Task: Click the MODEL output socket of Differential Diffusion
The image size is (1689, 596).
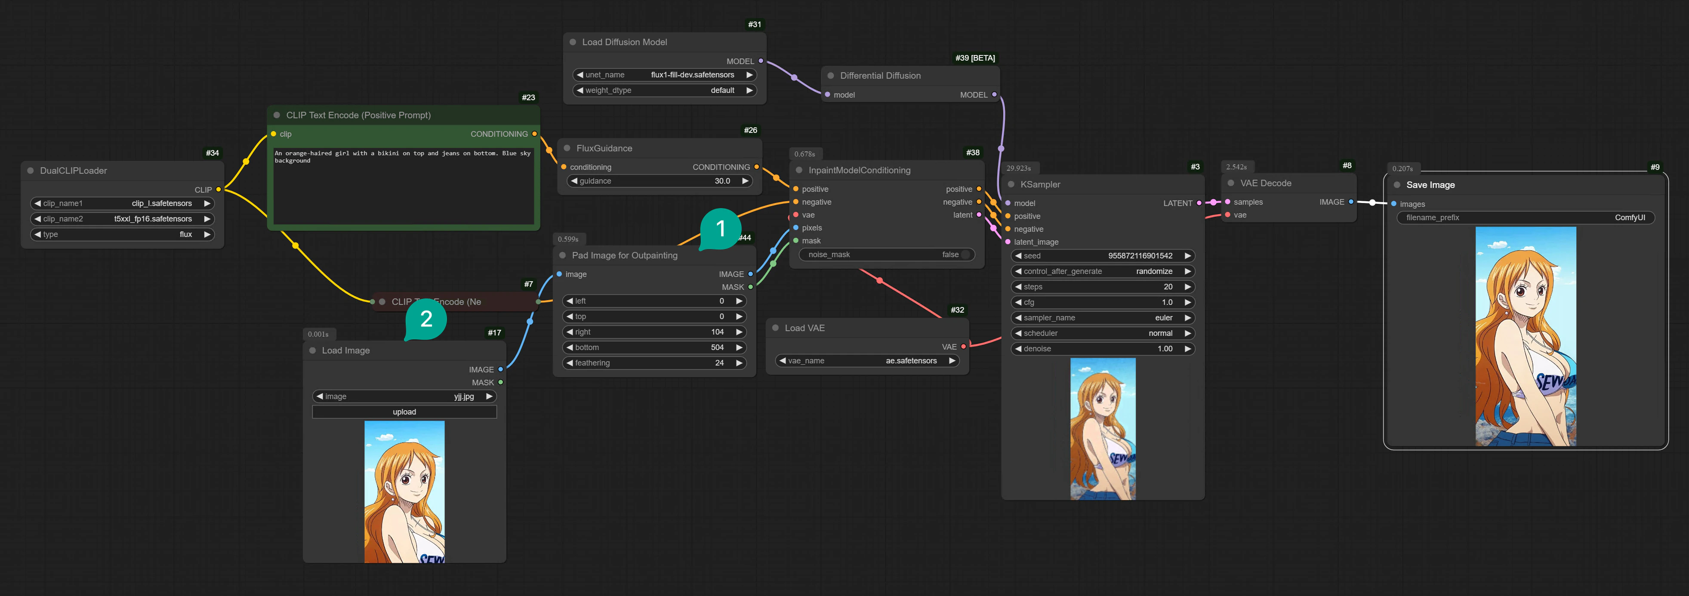Action: point(994,95)
